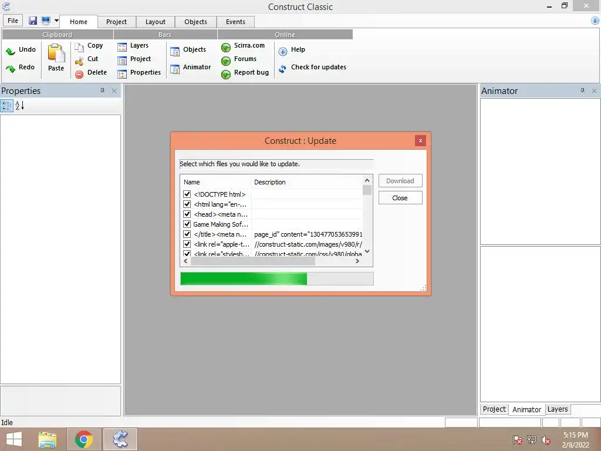Switch to the Objects ribbon tab

(x=195, y=22)
